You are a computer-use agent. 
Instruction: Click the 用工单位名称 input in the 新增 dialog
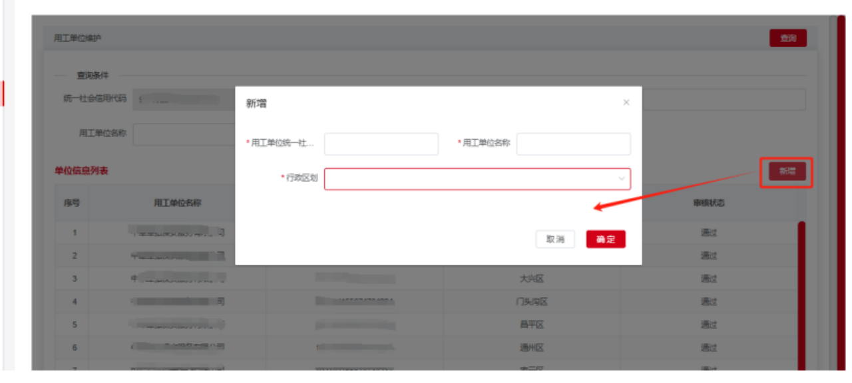pyautogui.click(x=573, y=144)
